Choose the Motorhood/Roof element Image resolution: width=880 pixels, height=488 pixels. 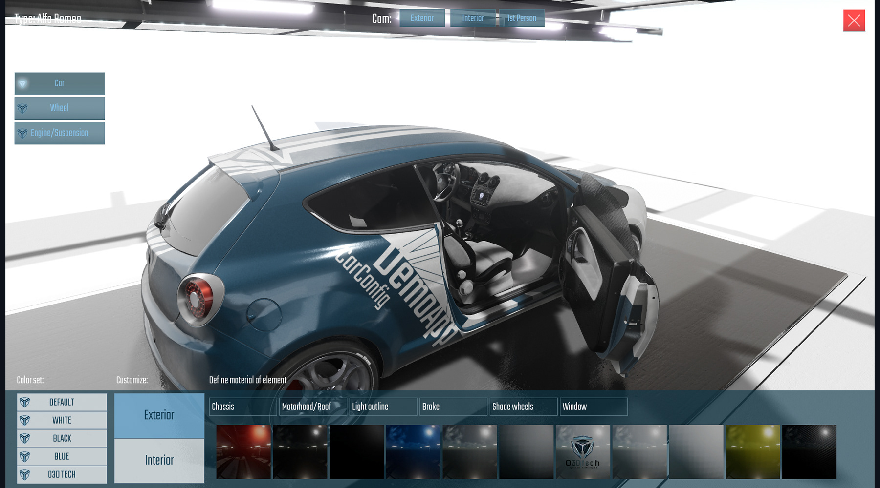313,407
